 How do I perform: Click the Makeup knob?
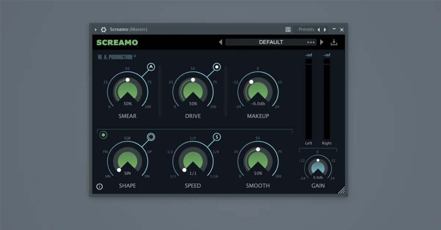click(x=258, y=91)
